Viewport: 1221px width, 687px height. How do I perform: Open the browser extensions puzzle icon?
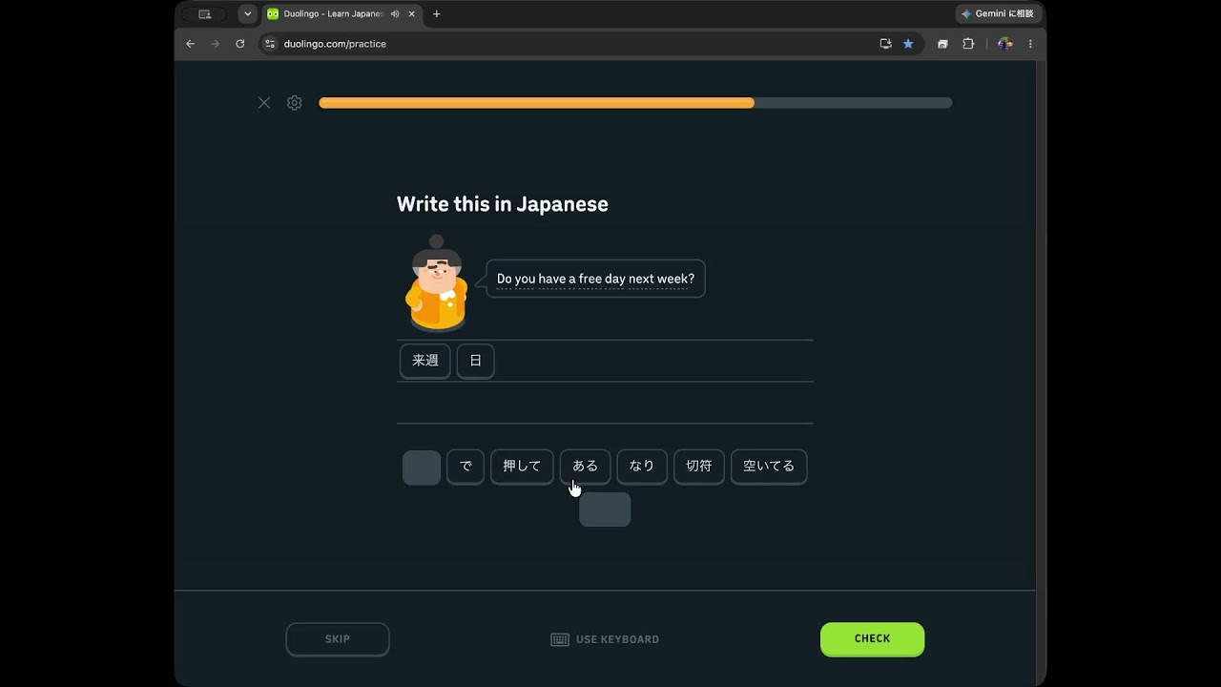(x=968, y=44)
